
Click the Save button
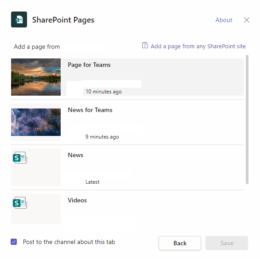227,243
